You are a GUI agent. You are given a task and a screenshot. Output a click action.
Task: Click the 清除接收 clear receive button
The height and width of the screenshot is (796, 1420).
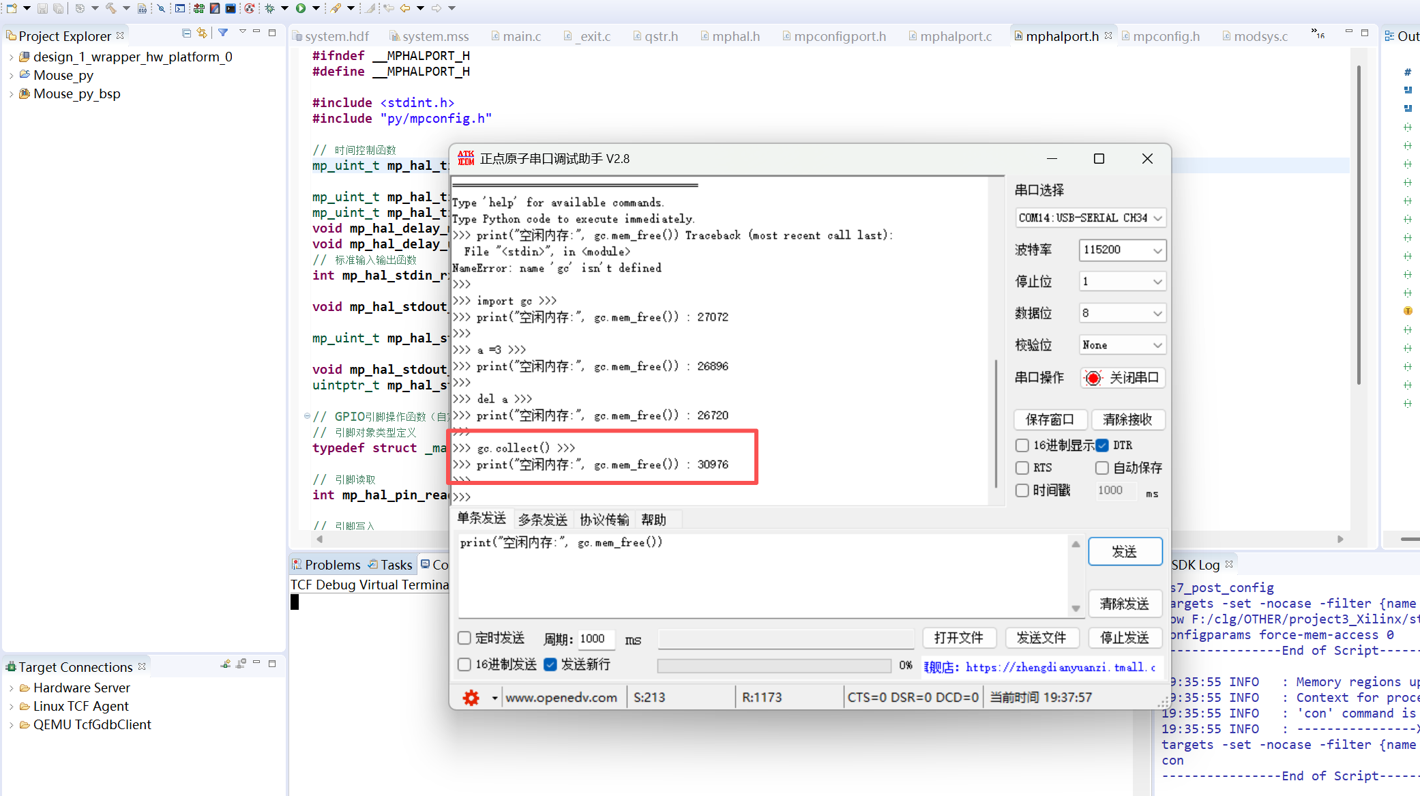click(1127, 419)
